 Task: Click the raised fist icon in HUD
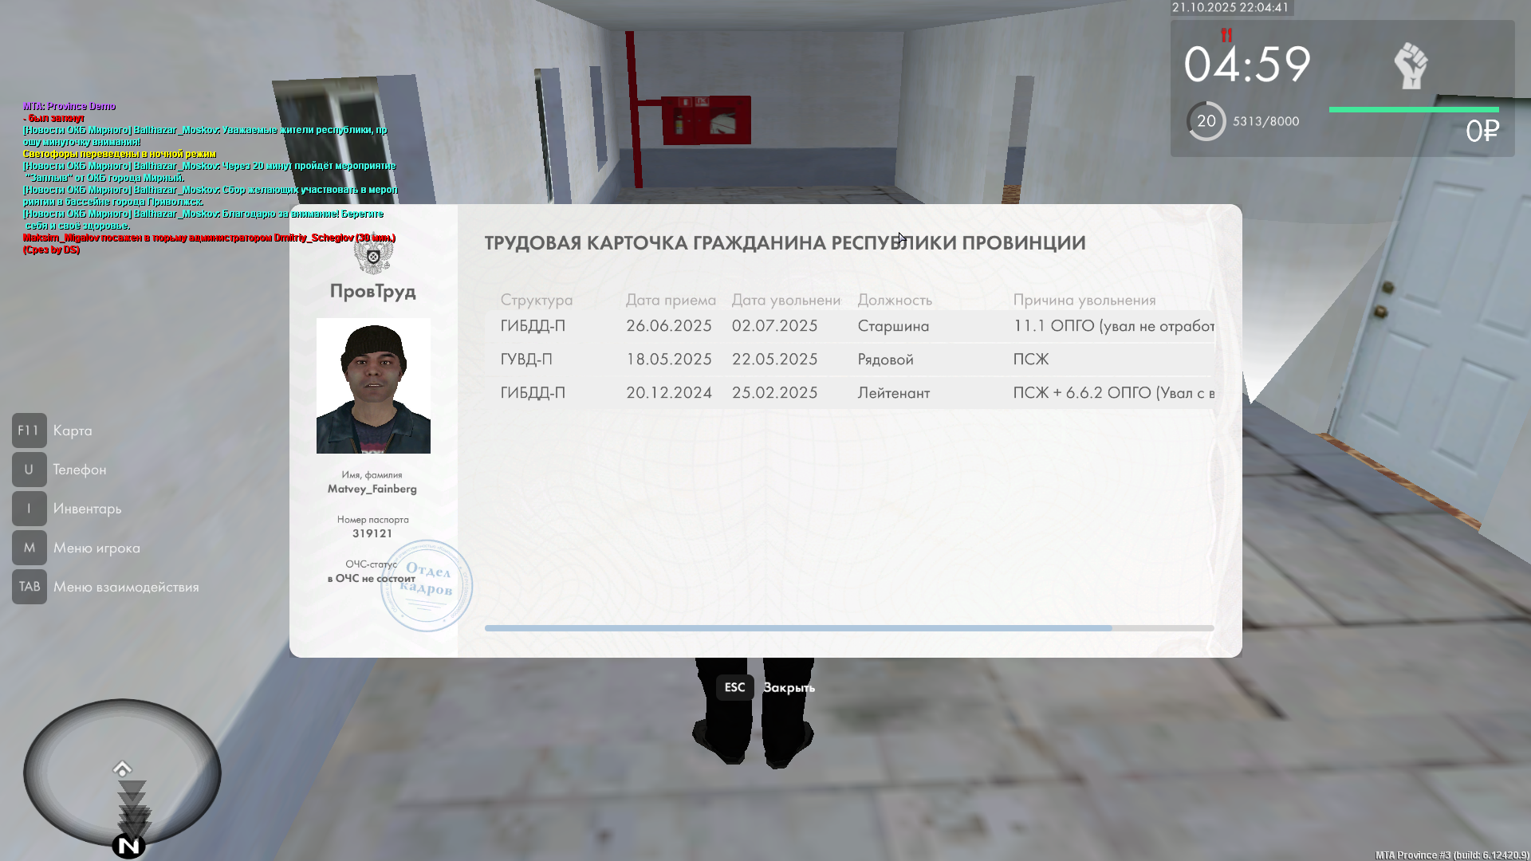(x=1411, y=65)
